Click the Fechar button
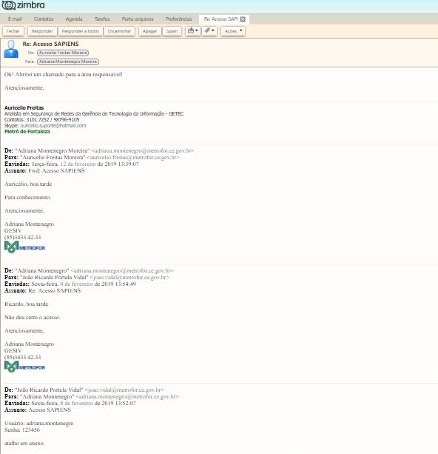This screenshot has height=454, width=438. coord(13,31)
